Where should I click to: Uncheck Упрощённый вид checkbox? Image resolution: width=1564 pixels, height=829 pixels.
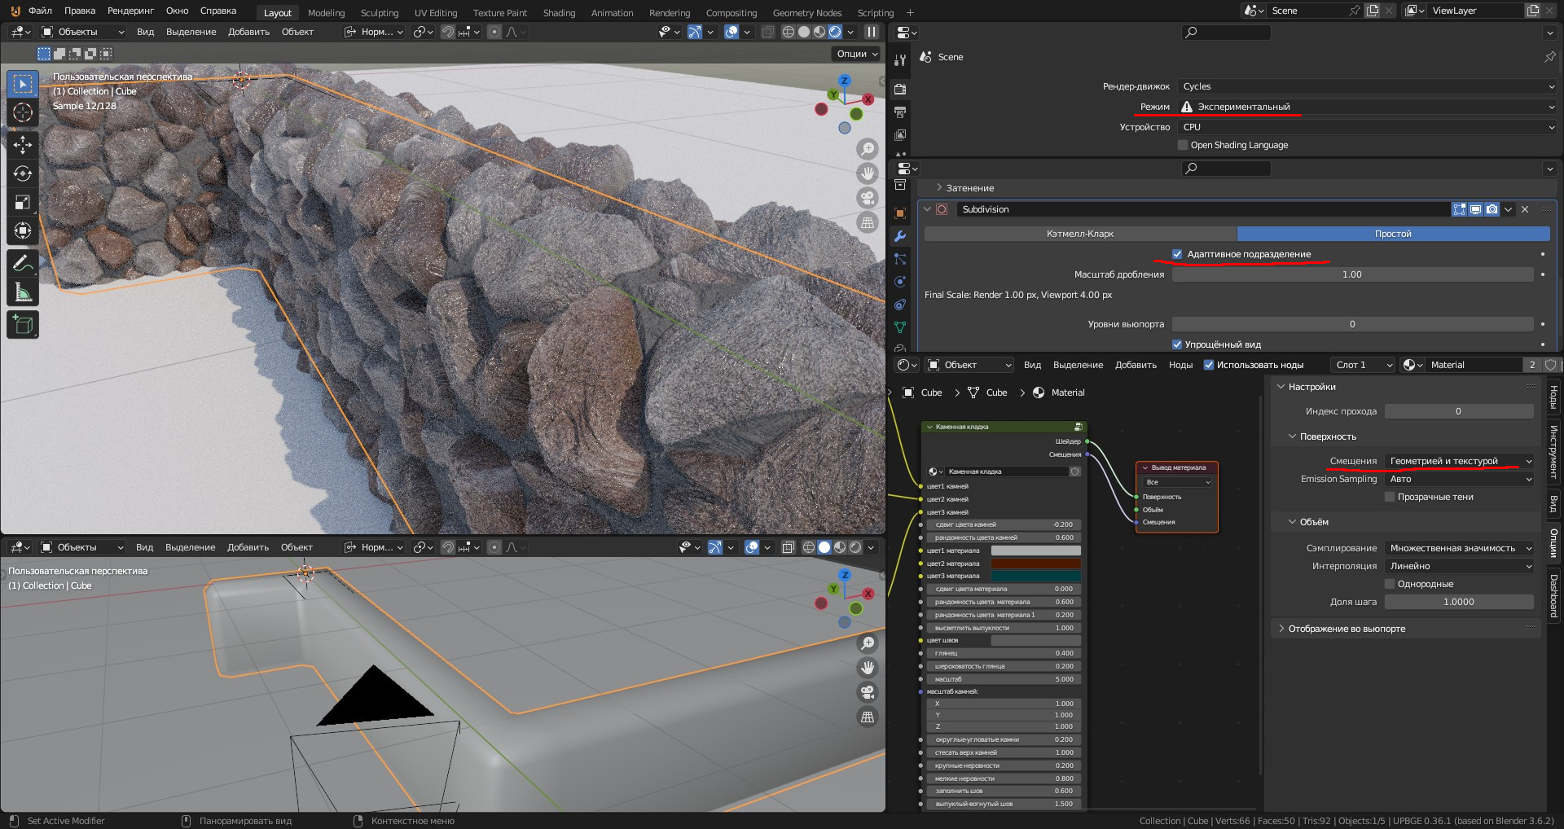[1176, 344]
